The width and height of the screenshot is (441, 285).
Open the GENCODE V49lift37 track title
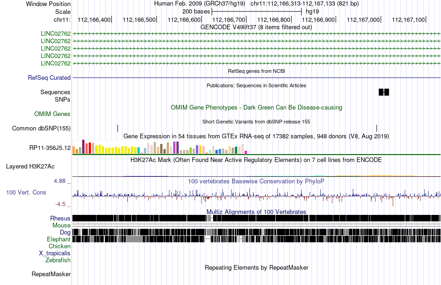click(256, 27)
